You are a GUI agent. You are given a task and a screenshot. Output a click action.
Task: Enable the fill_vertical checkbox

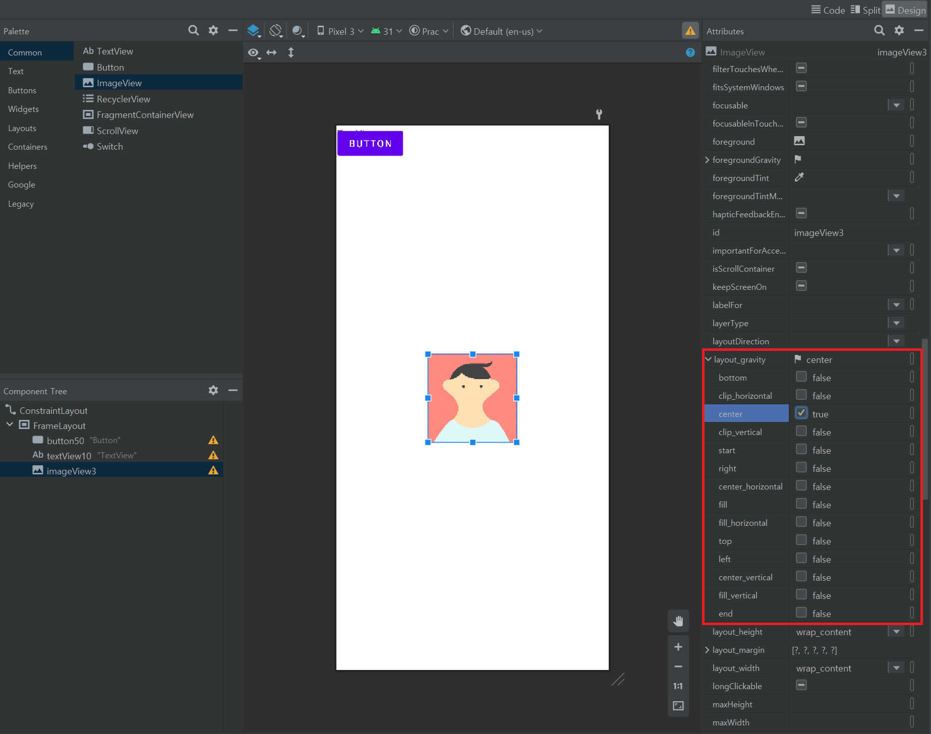click(x=801, y=595)
